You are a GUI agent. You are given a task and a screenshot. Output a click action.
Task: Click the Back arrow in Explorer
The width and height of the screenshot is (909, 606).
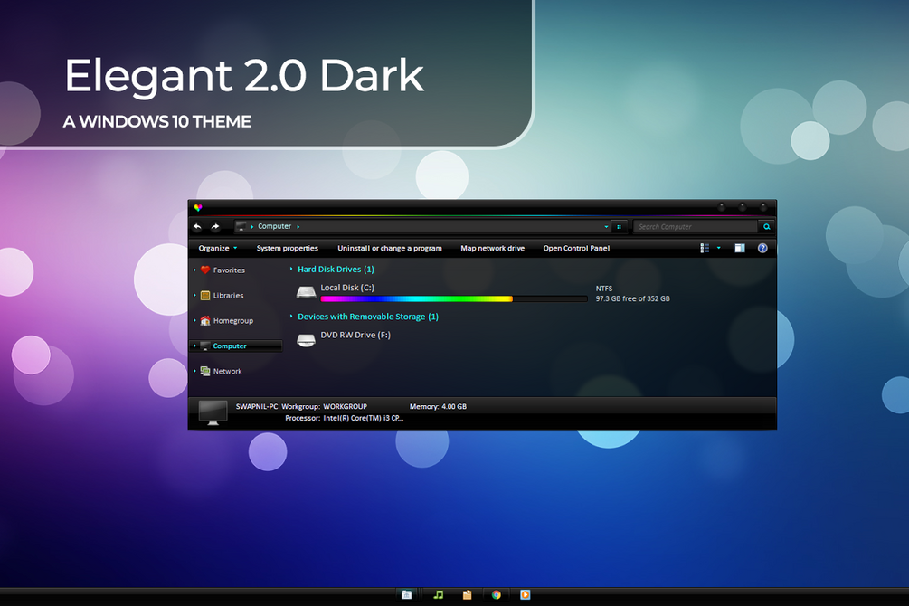(197, 226)
